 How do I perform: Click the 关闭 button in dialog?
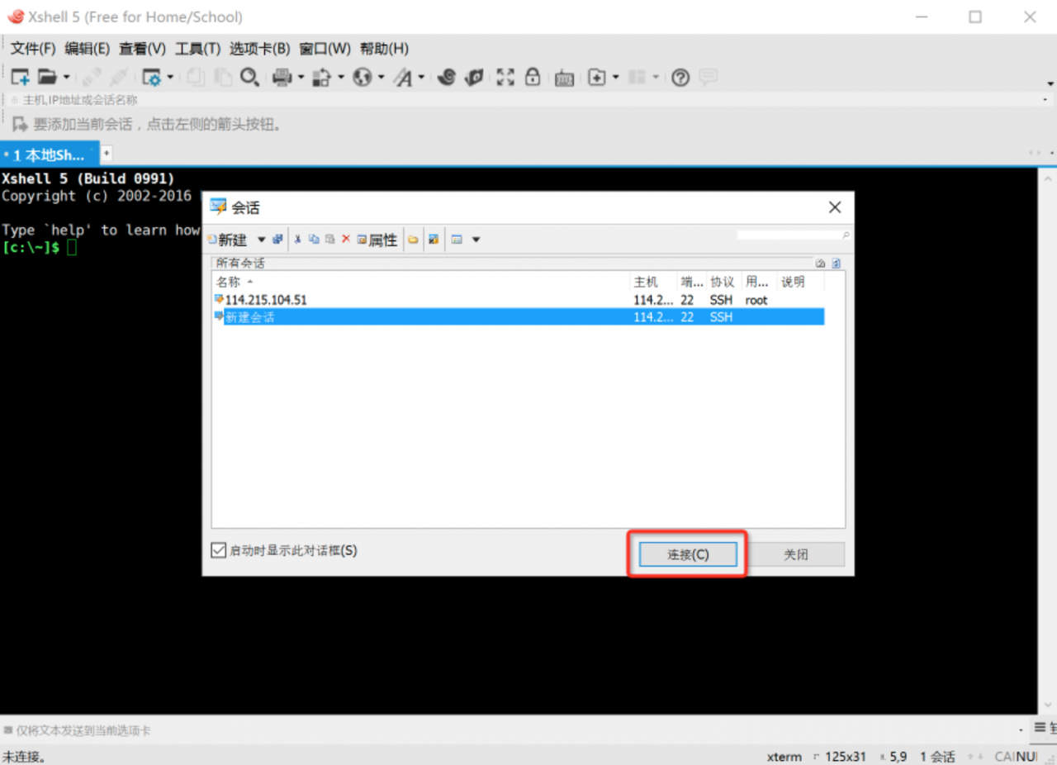pos(796,554)
